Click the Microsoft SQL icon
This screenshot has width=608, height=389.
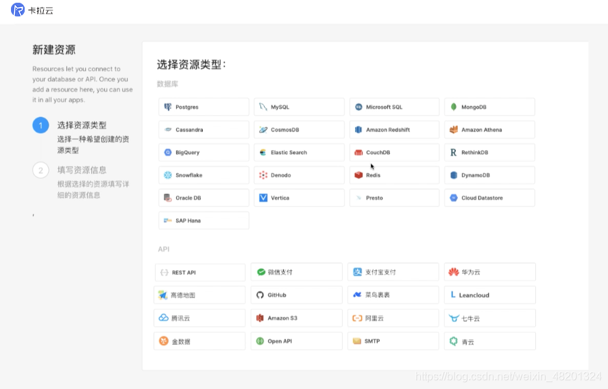358,107
